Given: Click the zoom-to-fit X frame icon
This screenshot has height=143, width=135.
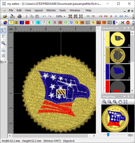Looking at the screenshot, I should (70, 16).
